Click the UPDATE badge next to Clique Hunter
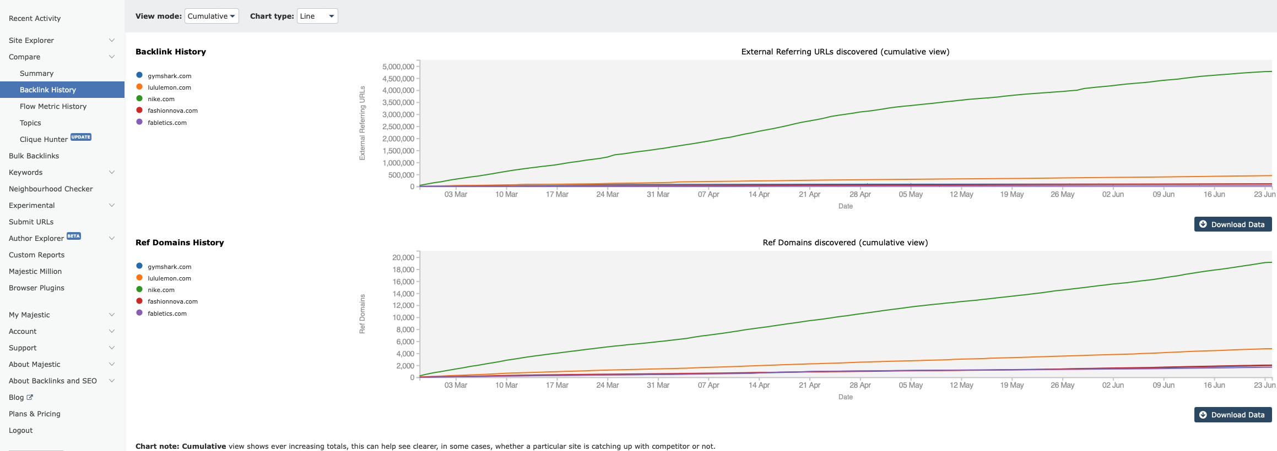The height and width of the screenshot is (451, 1277). tap(81, 137)
